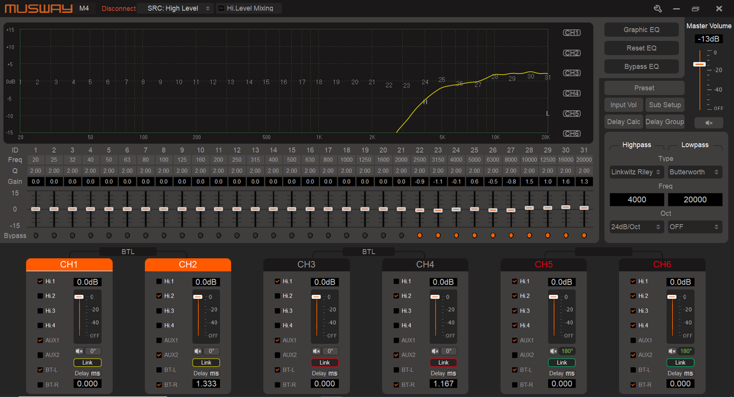Image resolution: width=734 pixels, height=397 pixels.
Task: Click Disconnect link
Action: (119, 9)
